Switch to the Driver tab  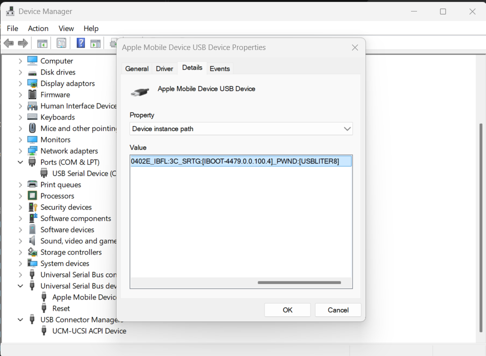164,68
